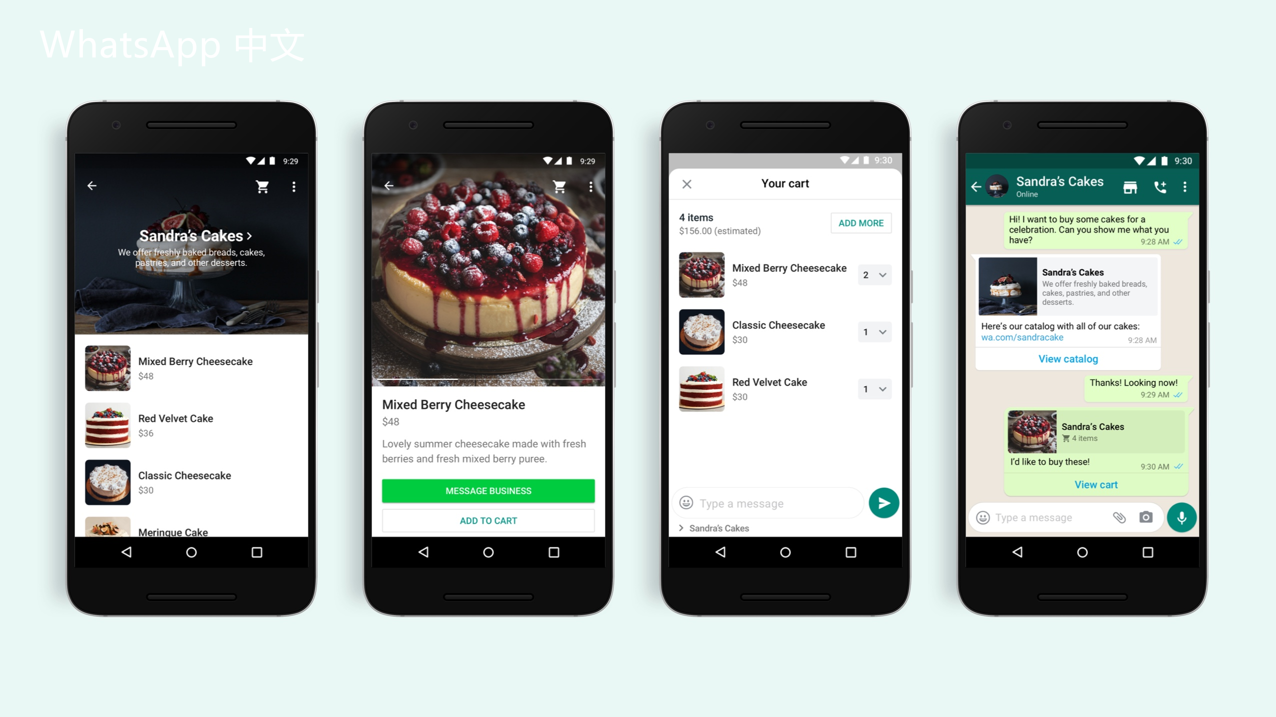Click the green MESSAGE BUSINESS button
This screenshot has width=1276, height=717.
tap(488, 490)
